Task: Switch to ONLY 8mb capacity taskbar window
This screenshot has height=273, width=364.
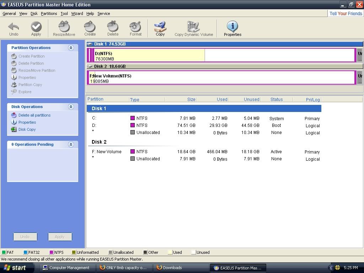Action: pos(124,268)
